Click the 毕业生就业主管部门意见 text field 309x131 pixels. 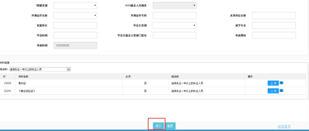point(175,35)
